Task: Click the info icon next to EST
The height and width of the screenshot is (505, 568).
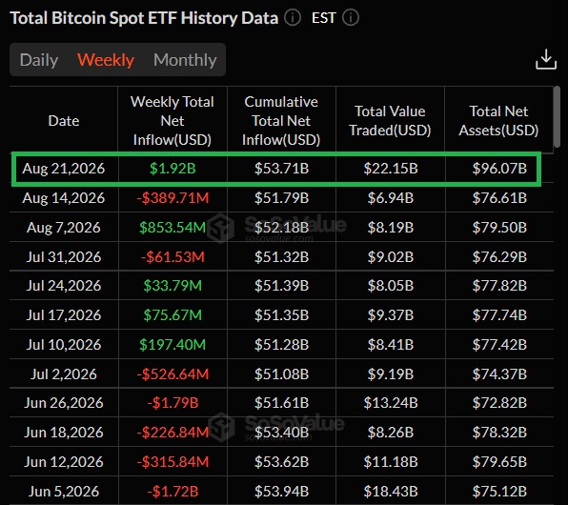Action: click(x=351, y=18)
